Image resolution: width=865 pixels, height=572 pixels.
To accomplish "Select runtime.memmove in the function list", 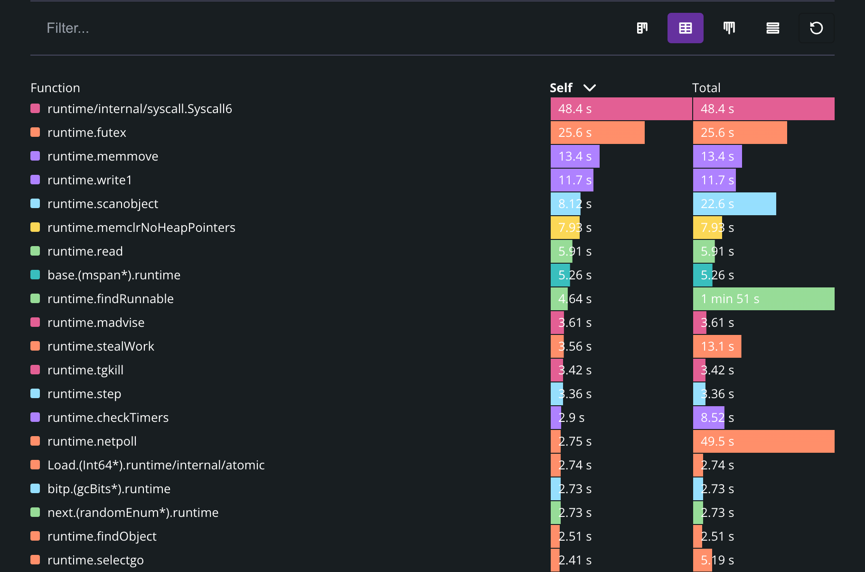I will [103, 156].
